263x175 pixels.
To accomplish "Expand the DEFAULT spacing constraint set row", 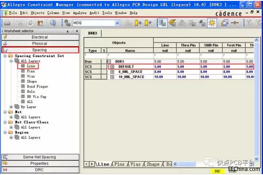I will pos(112,67).
